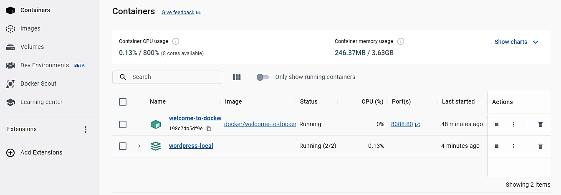Show info for Container memory usage
The height and width of the screenshot is (195, 561).
401,41
